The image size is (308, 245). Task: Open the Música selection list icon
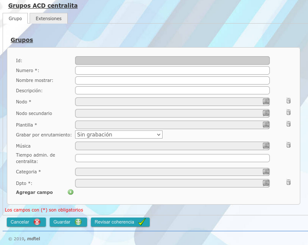(266, 146)
